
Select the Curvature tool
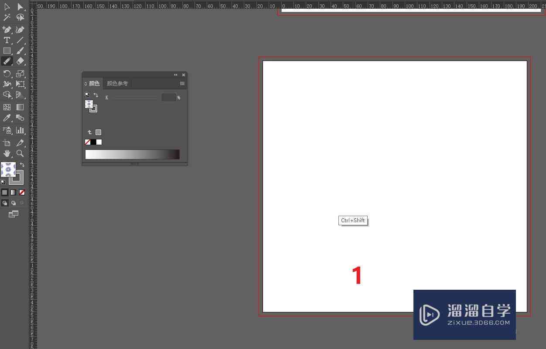click(x=20, y=30)
